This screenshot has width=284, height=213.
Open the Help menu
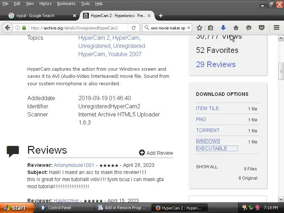[99, 4]
